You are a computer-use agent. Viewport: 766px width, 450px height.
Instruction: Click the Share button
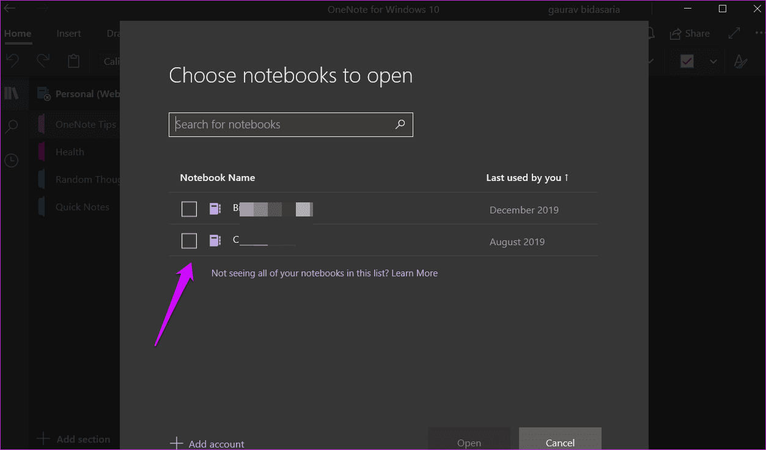point(690,34)
